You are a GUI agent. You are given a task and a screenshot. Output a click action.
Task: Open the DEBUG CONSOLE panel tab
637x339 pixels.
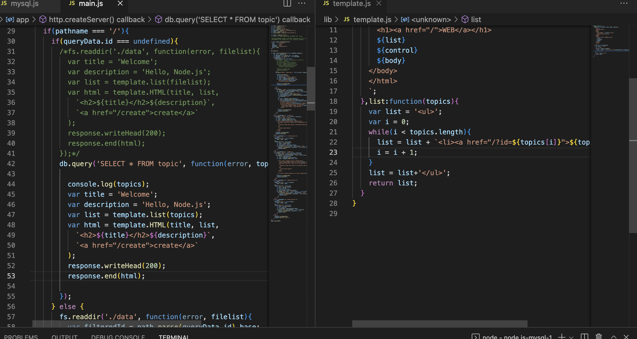coord(118,336)
